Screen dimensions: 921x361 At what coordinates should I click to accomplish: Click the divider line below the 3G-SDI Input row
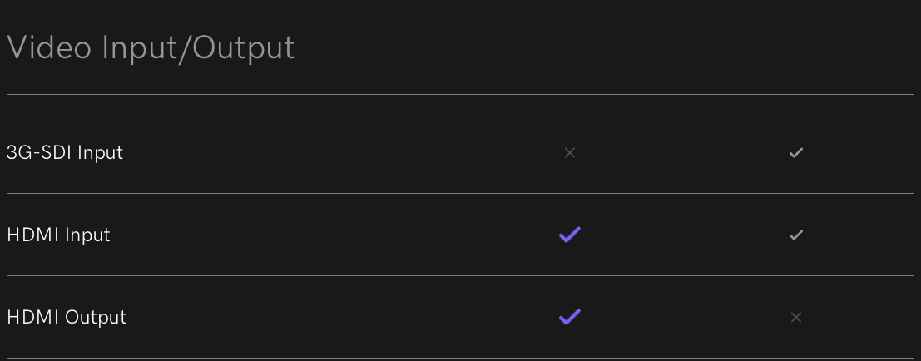tap(461, 193)
